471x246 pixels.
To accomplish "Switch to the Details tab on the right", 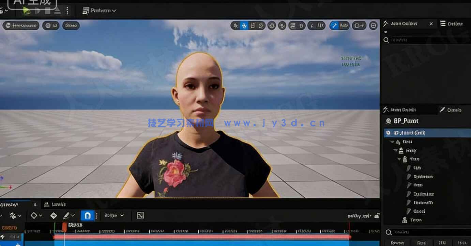I will click(407, 110).
